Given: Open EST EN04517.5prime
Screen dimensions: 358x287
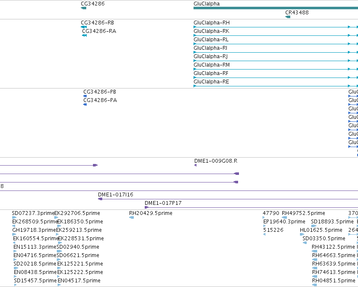Looking at the screenshot, I should pyautogui.click(x=79, y=281).
